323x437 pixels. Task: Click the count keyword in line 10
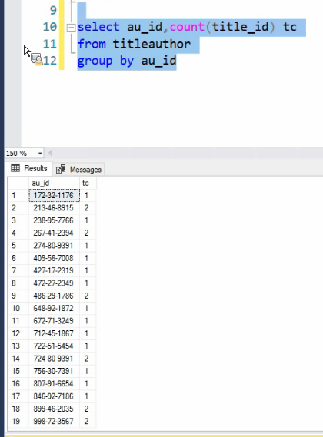(187, 27)
